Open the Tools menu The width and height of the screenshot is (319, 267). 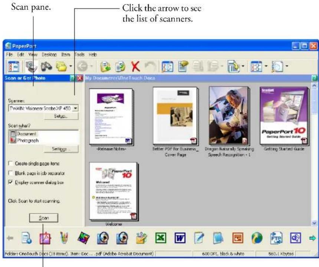[79, 54]
